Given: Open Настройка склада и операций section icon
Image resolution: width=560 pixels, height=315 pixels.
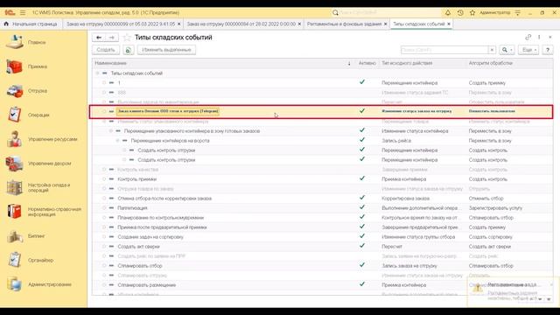Looking at the screenshot, I should click(15, 188).
